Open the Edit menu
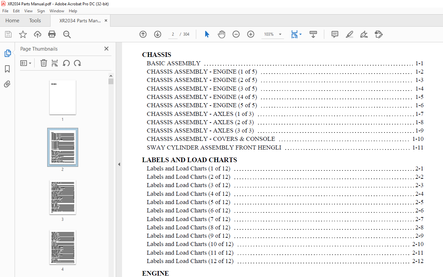 (x=16, y=11)
